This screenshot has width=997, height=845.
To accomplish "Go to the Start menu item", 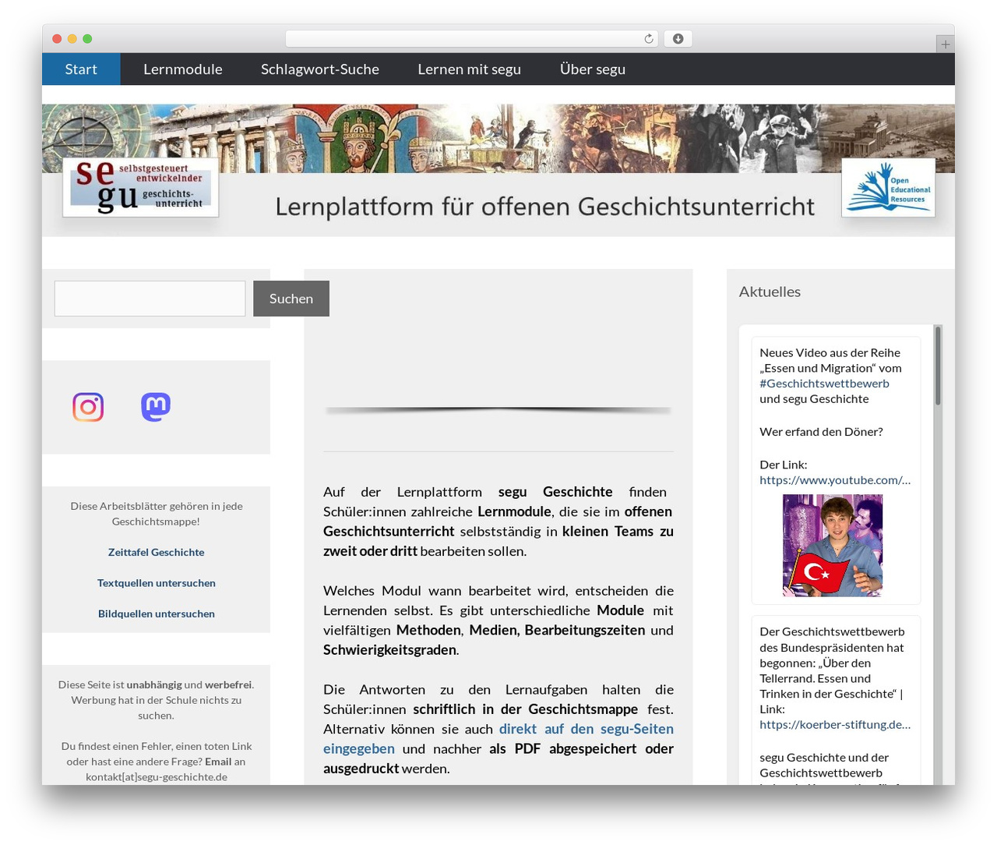I will click(x=81, y=69).
